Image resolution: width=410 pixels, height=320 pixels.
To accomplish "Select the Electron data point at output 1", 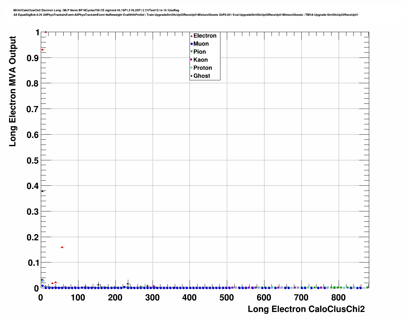I will point(46,32).
